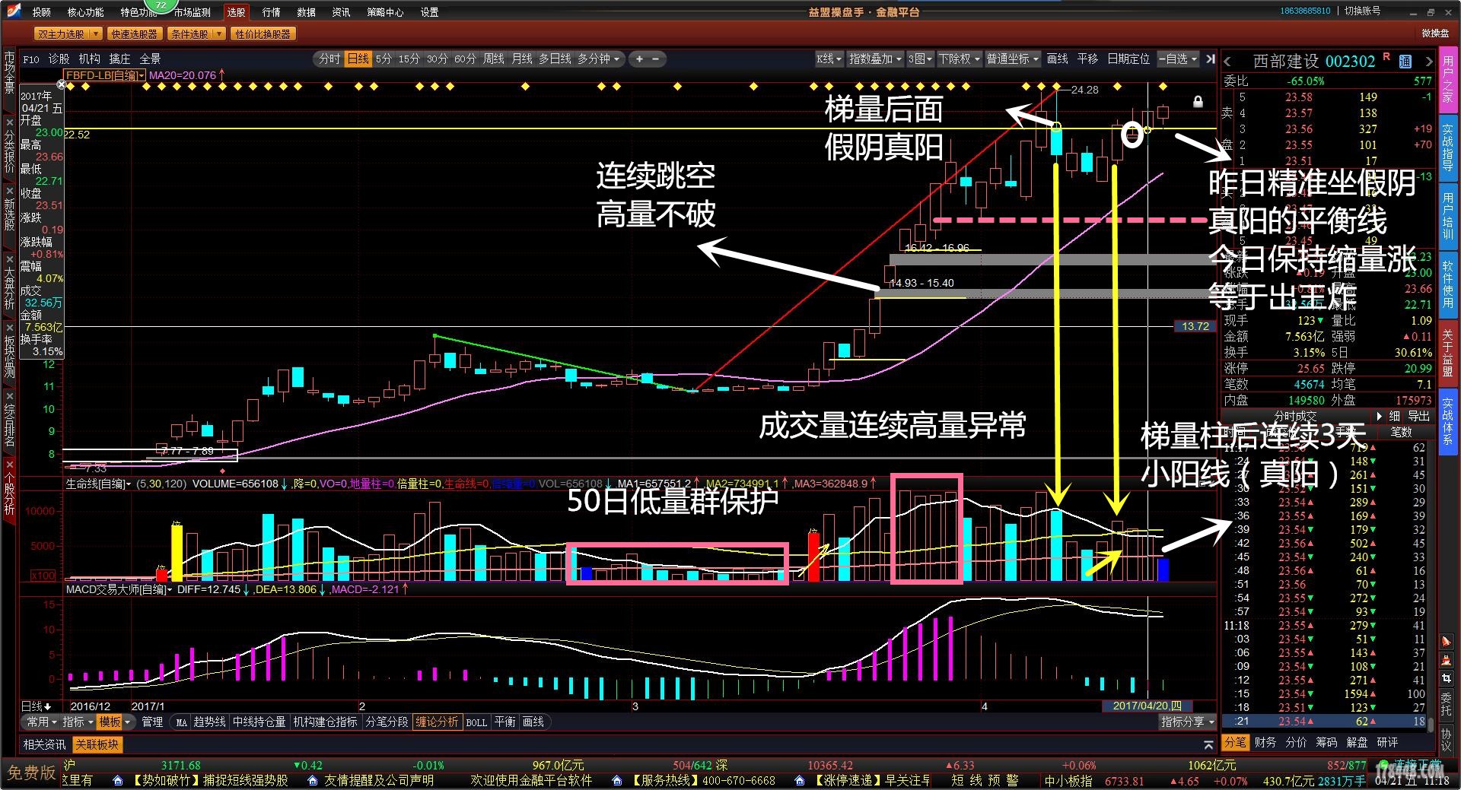Open FBFD-LB indicator selector dropdown
This screenshot has width=1461, height=790.
coord(104,75)
